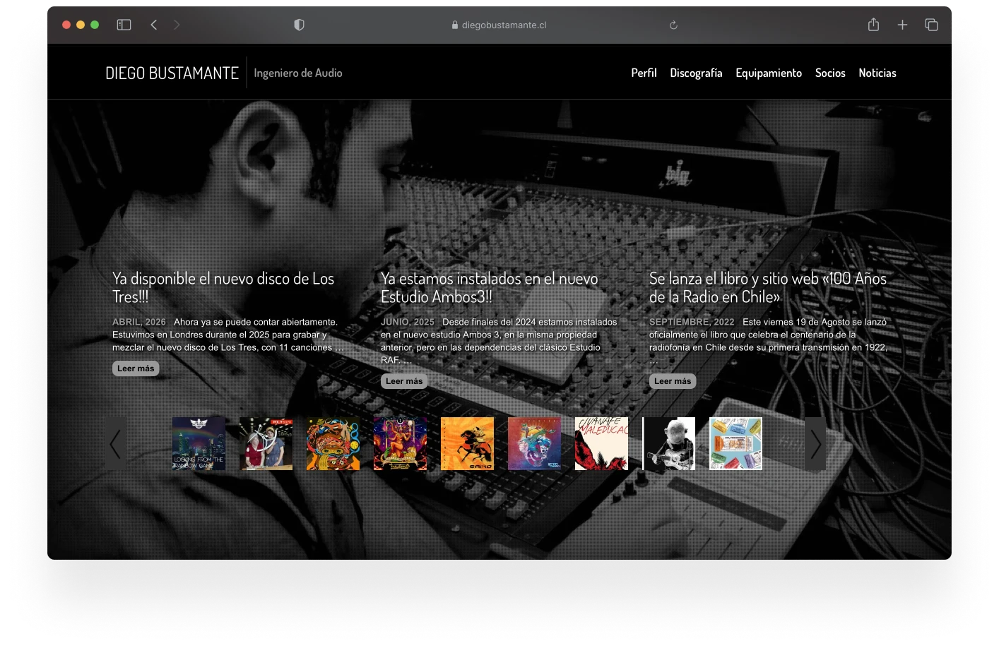Open the album cover with two people in red

[266, 443]
